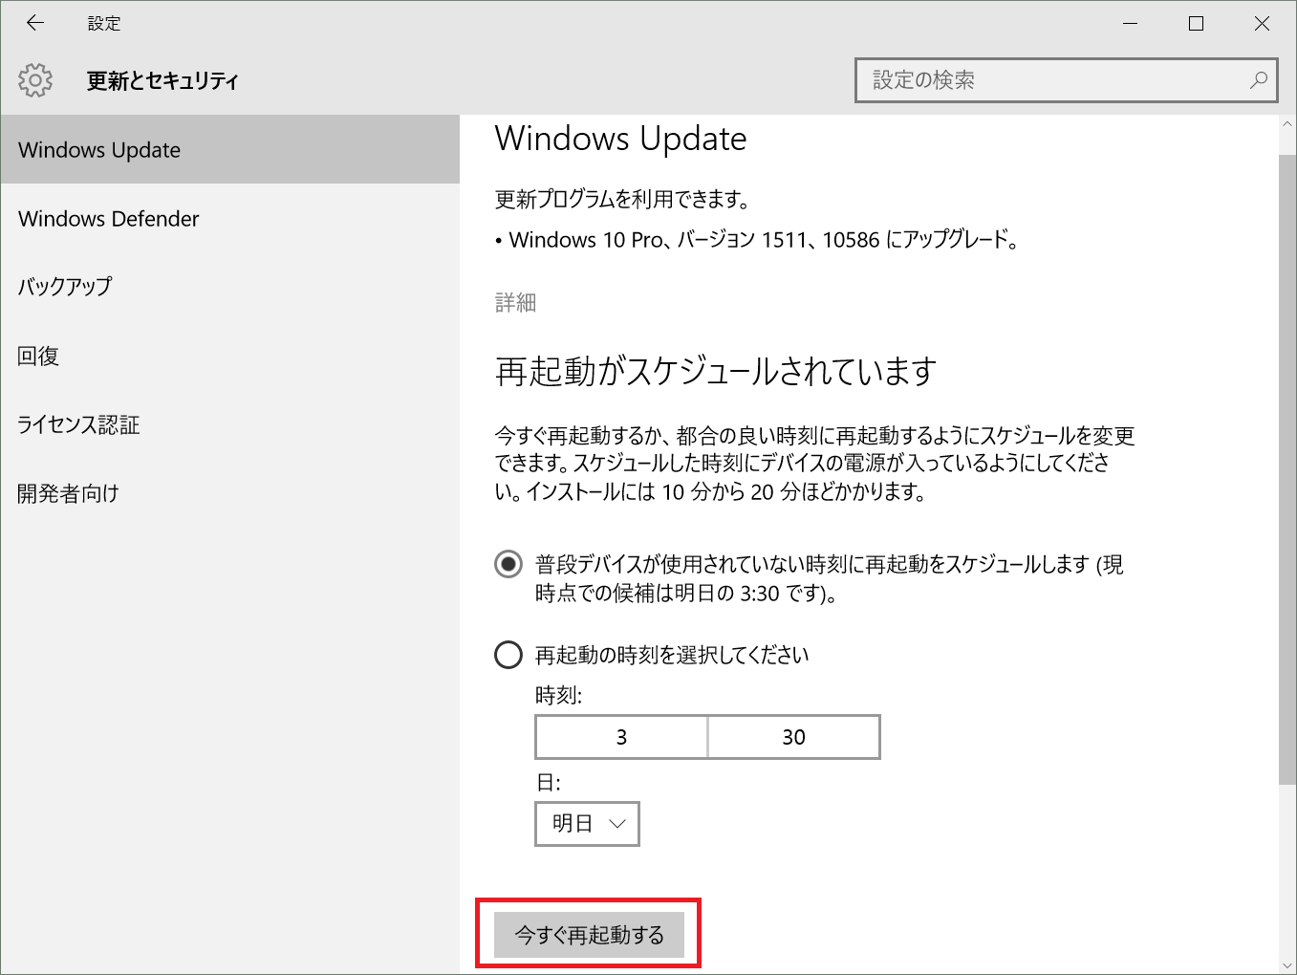
Task: Click the Windows 10 Pro upgrade entry
Action: click(x=757, y=240)
